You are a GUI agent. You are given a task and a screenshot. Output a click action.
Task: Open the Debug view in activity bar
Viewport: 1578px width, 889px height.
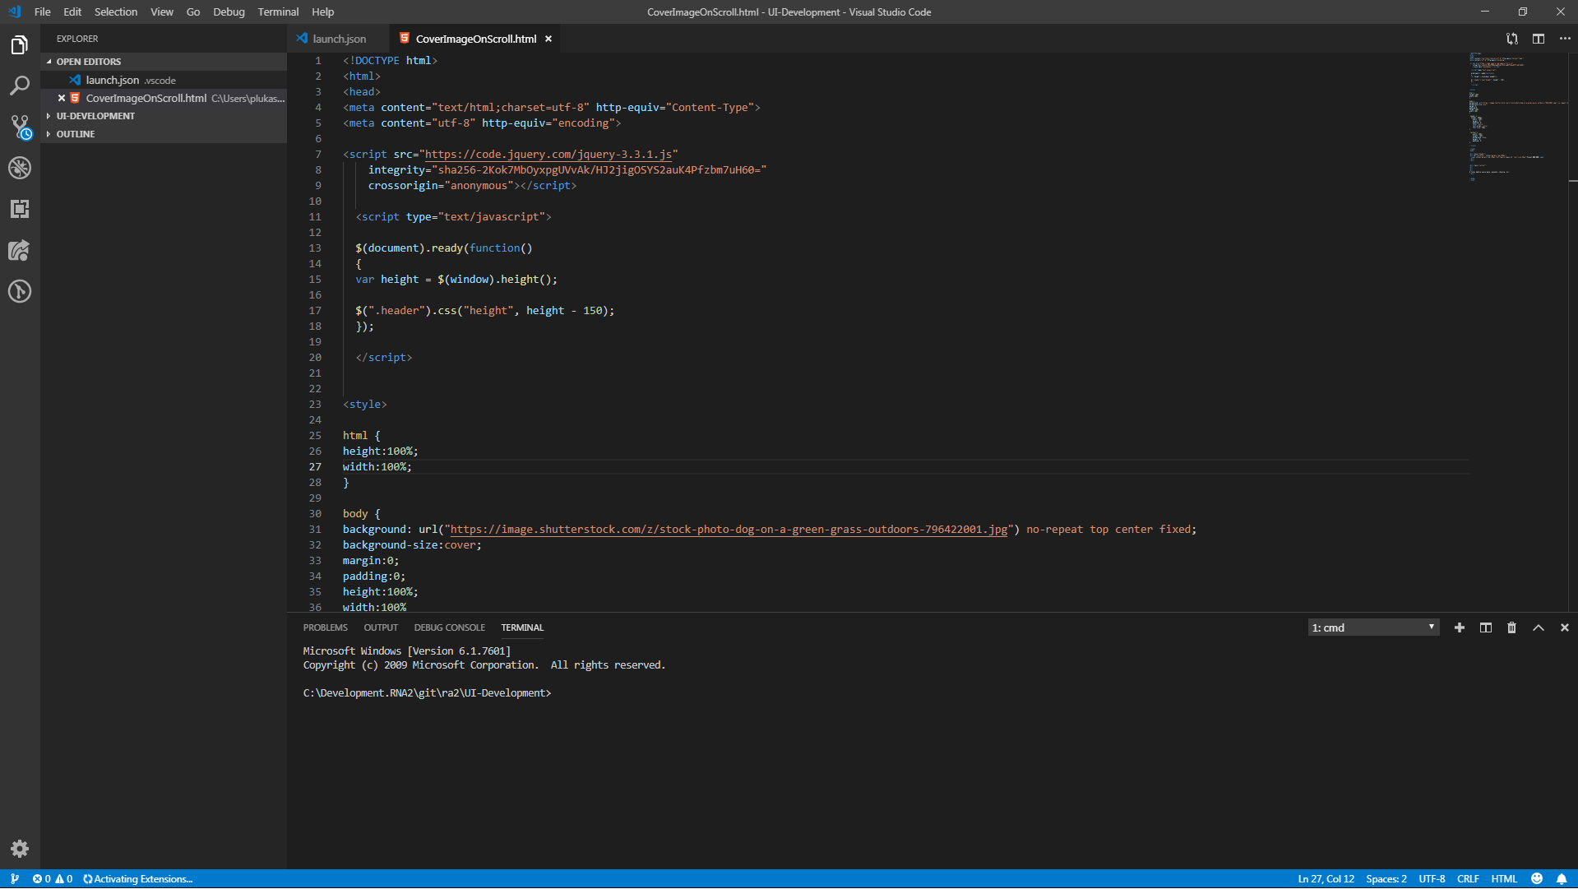click(20, 168)
